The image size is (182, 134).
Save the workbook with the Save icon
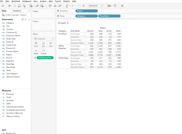(x=20, y=6)
